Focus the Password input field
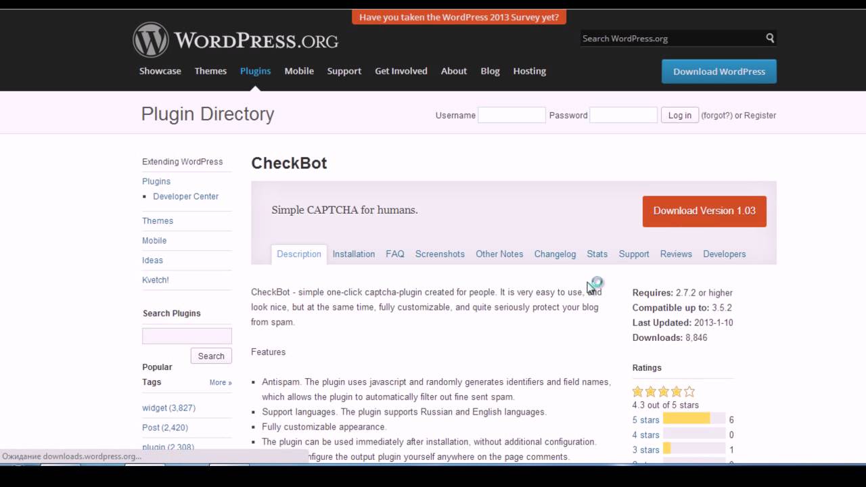 pos(623,115)
